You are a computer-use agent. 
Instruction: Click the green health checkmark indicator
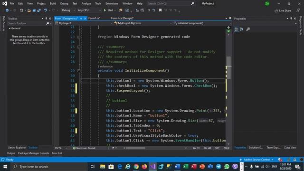[x=228, y=31]
